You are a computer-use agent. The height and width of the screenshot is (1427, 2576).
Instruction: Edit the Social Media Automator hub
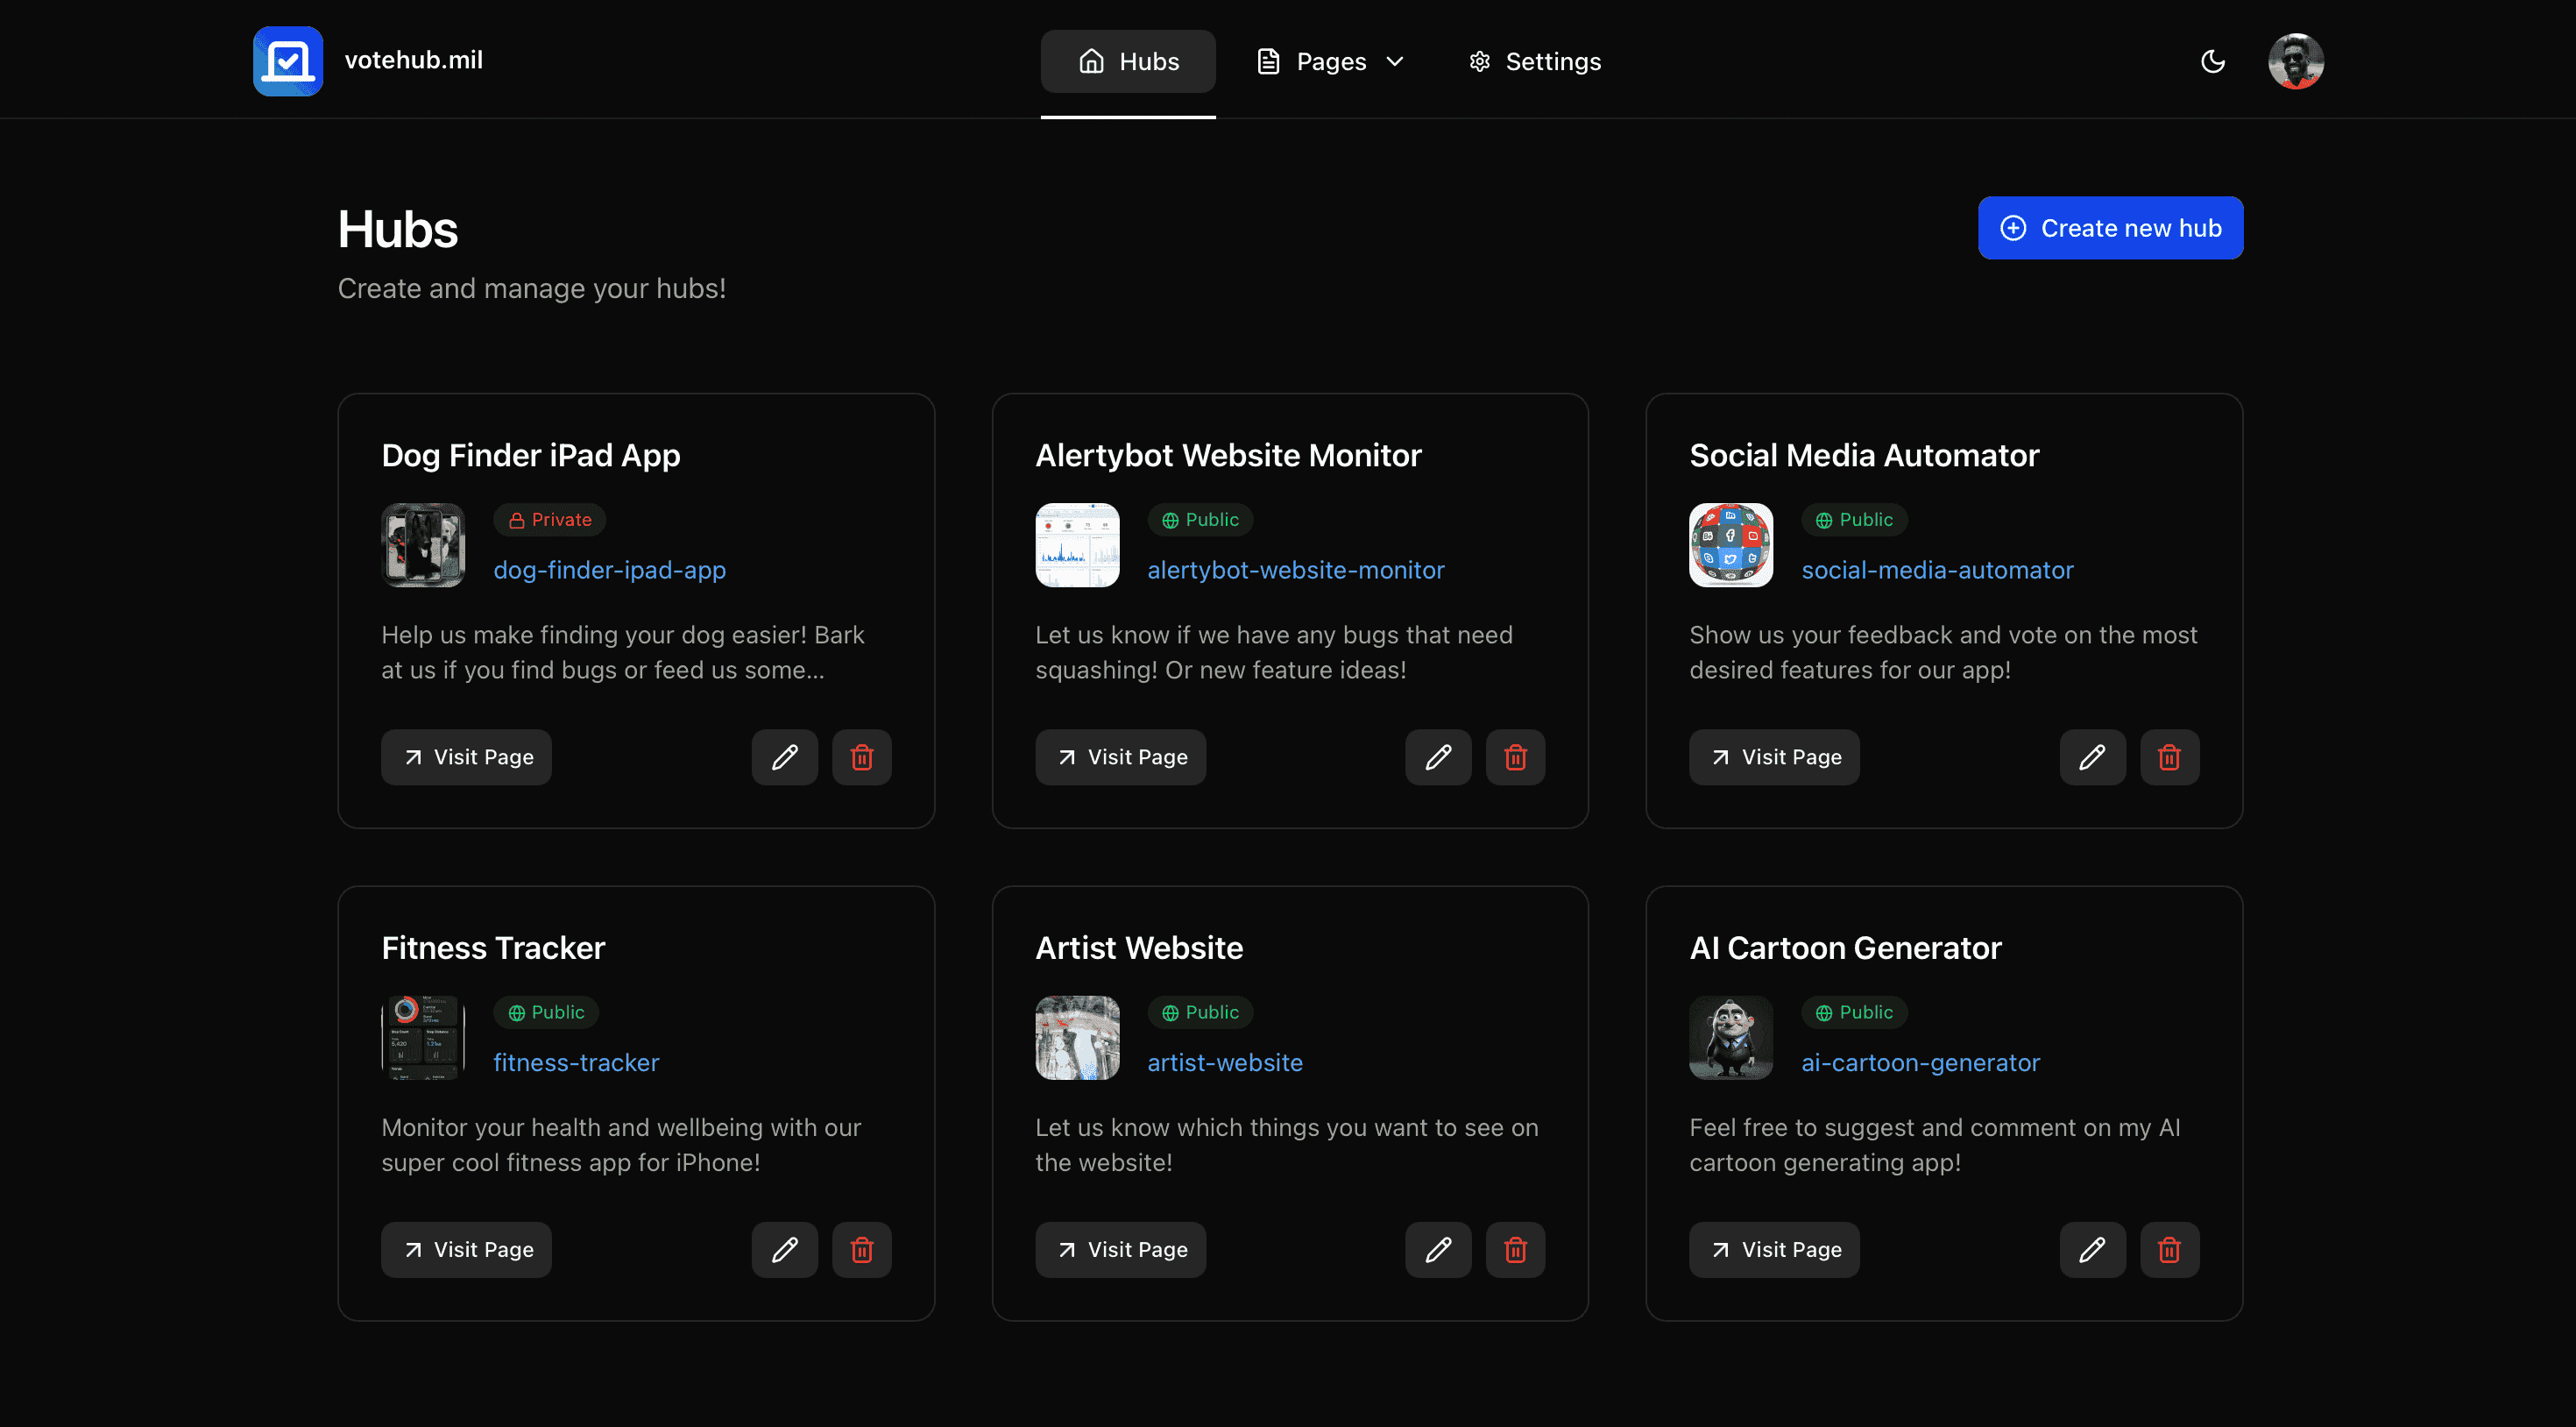pyautogui.click(x=2092, y=757)
